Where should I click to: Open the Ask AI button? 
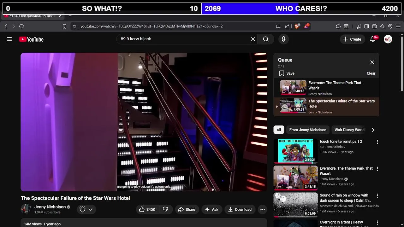[211, 209]
